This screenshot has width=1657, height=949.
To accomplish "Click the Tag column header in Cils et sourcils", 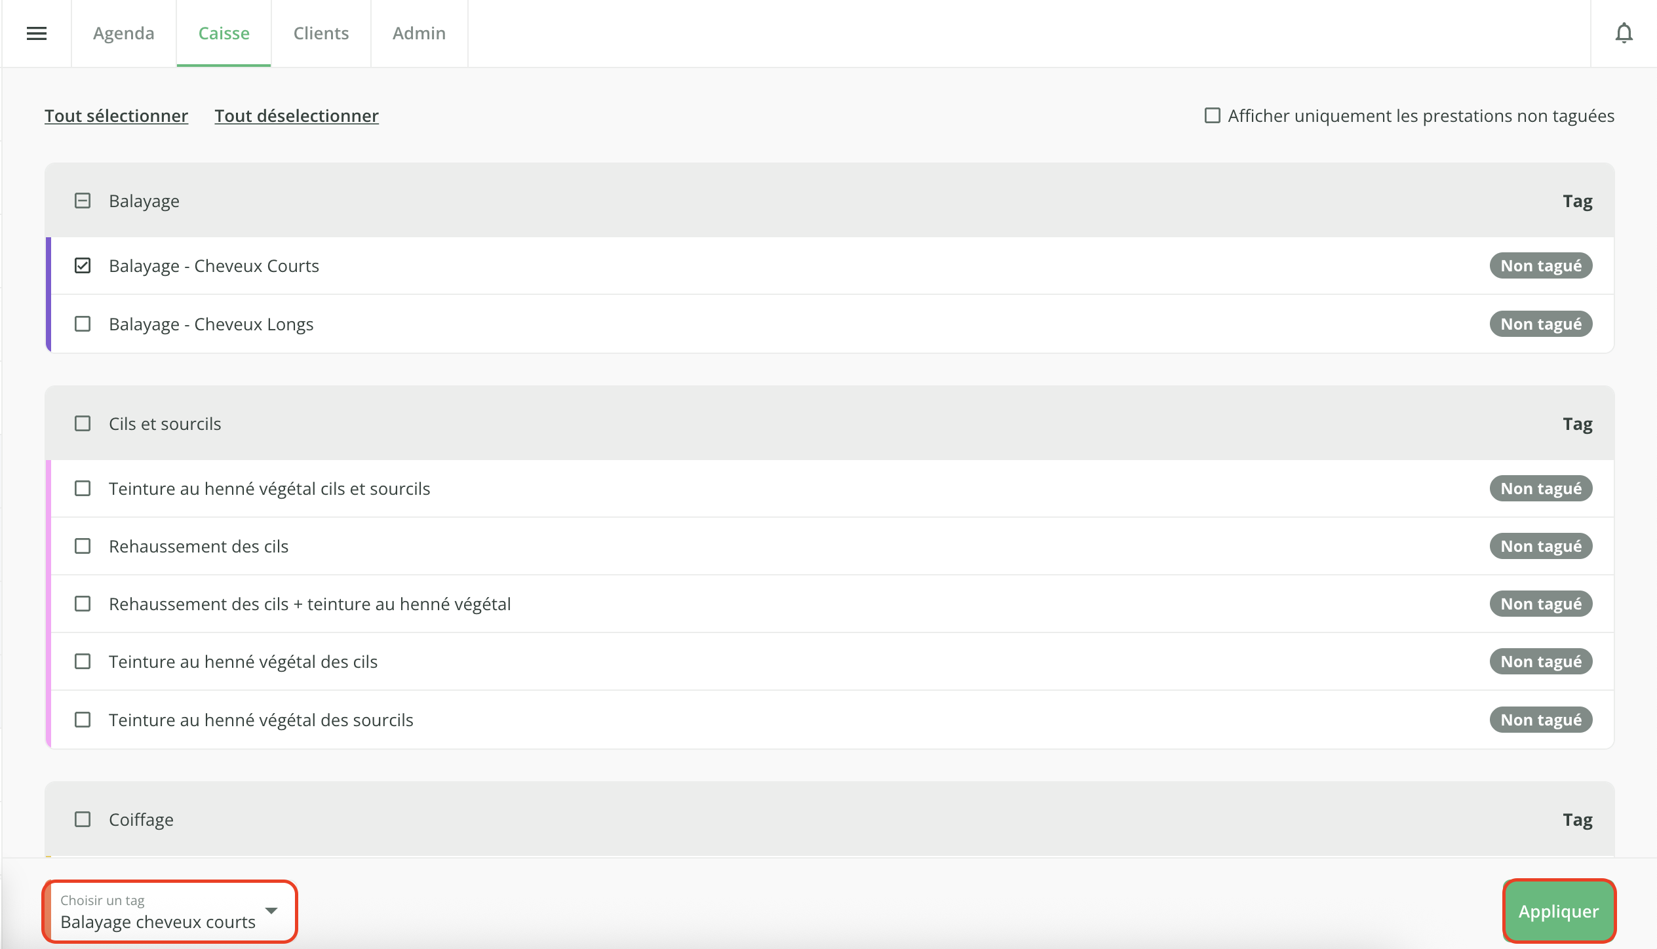I will pos(1577,424).
